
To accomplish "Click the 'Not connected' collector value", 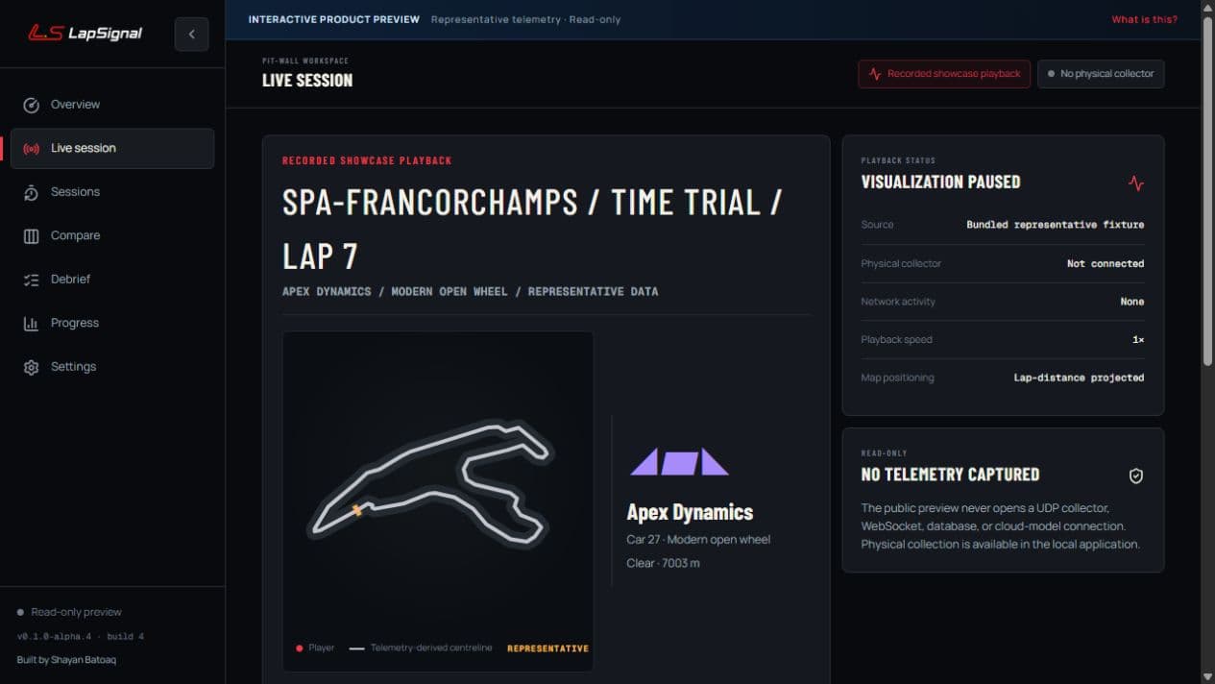I will 1106,263.
